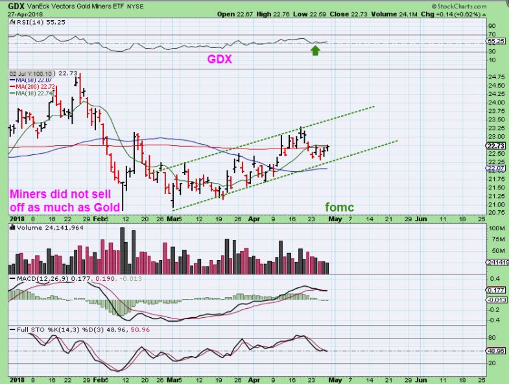
Task: Click the GDX ticker symbol in the header
Action: click(17, 6)
